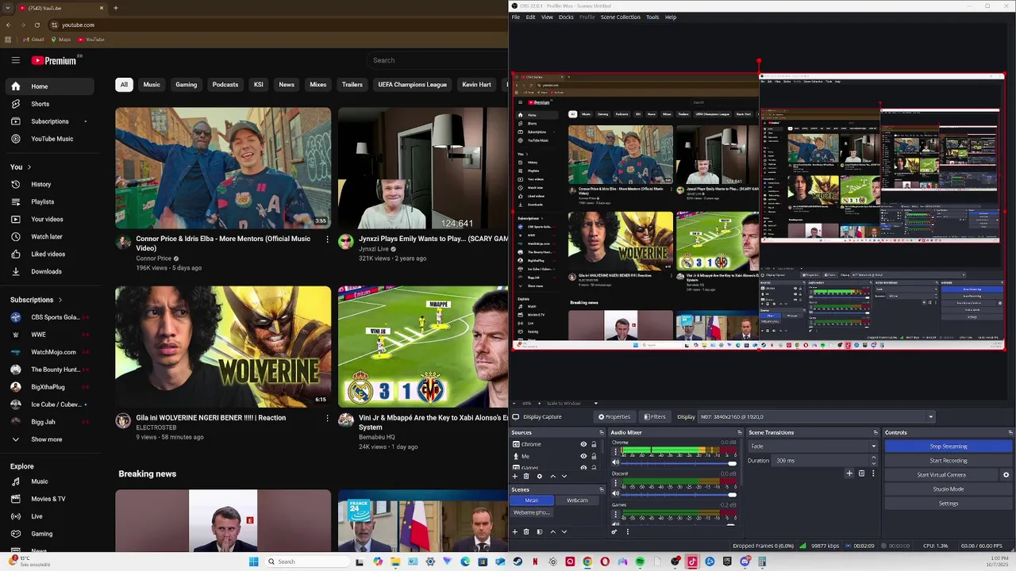Screen dimensions: 1016x571
Task: Click the Discord volume slider
Action: pos(679,495)
